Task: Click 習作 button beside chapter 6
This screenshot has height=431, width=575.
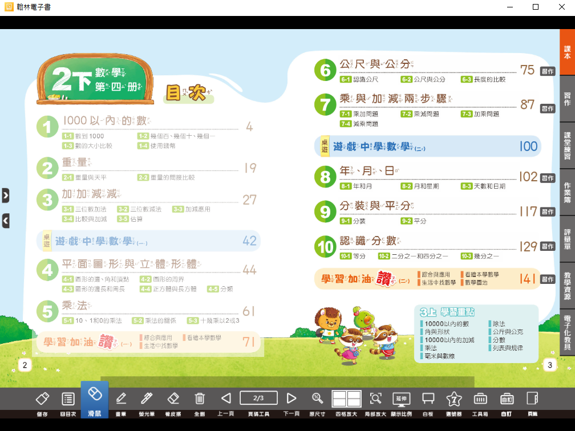Action: pos(548,72)
